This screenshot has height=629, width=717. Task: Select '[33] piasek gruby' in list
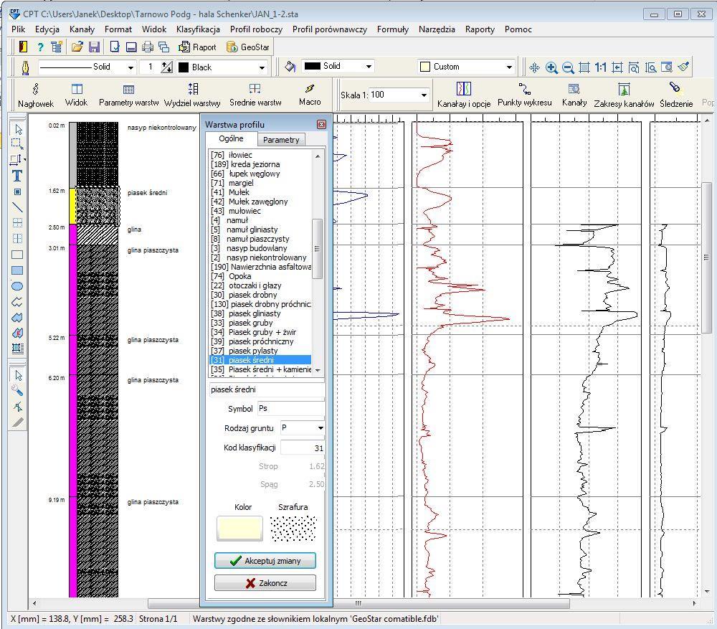coord(260,323)
